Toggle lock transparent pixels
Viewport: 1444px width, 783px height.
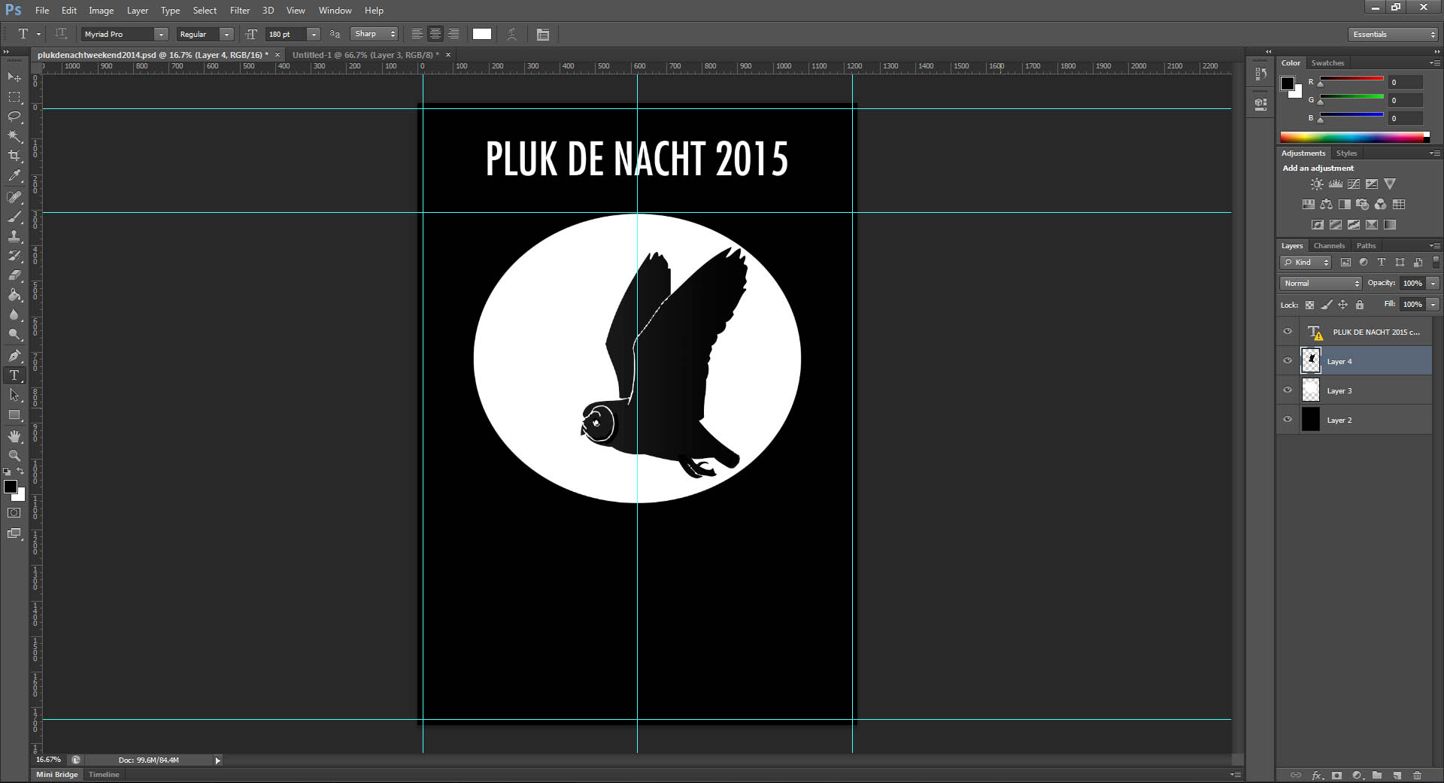click(x=1309, y=305)
